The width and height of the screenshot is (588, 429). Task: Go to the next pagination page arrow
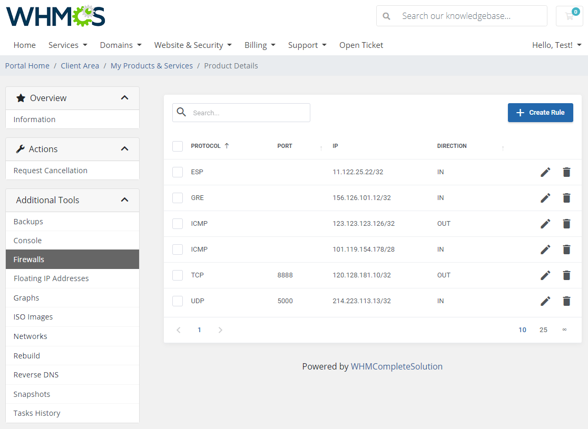click(x=220, y=330)
